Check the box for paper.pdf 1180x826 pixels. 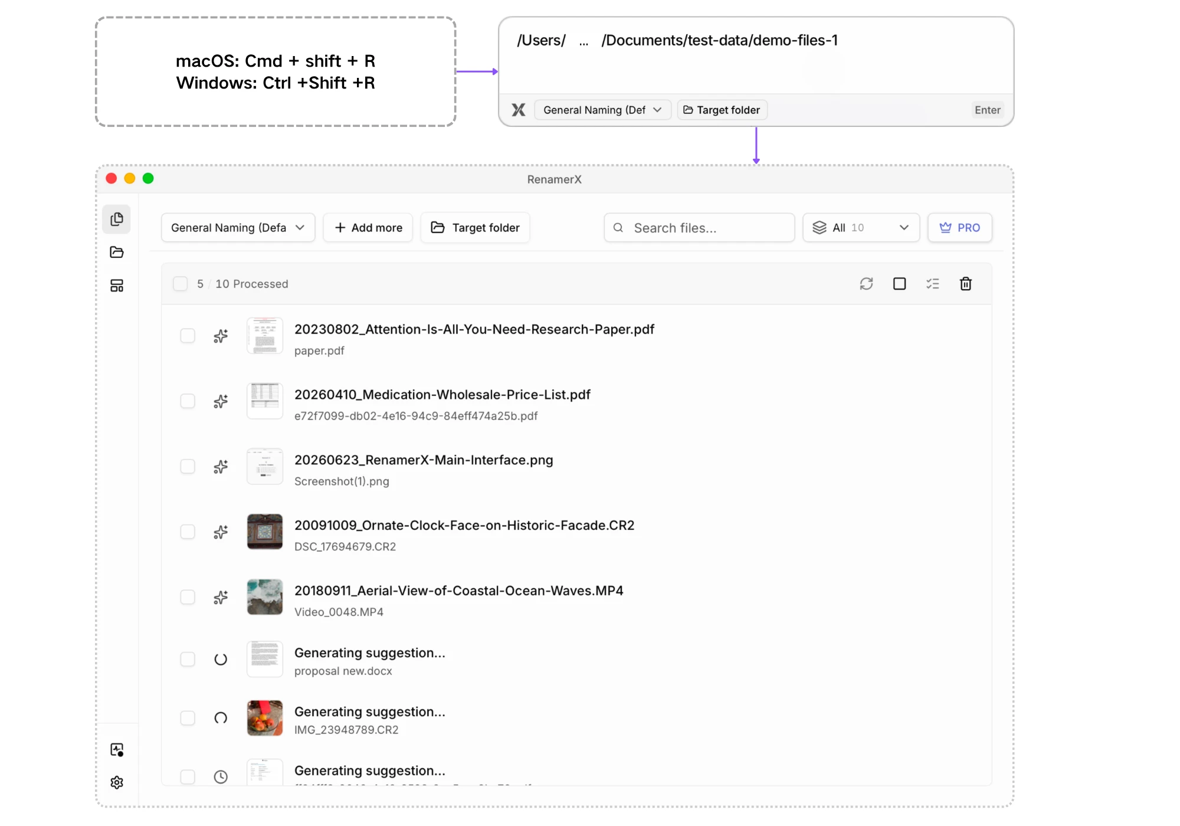[x=188, y=336]
